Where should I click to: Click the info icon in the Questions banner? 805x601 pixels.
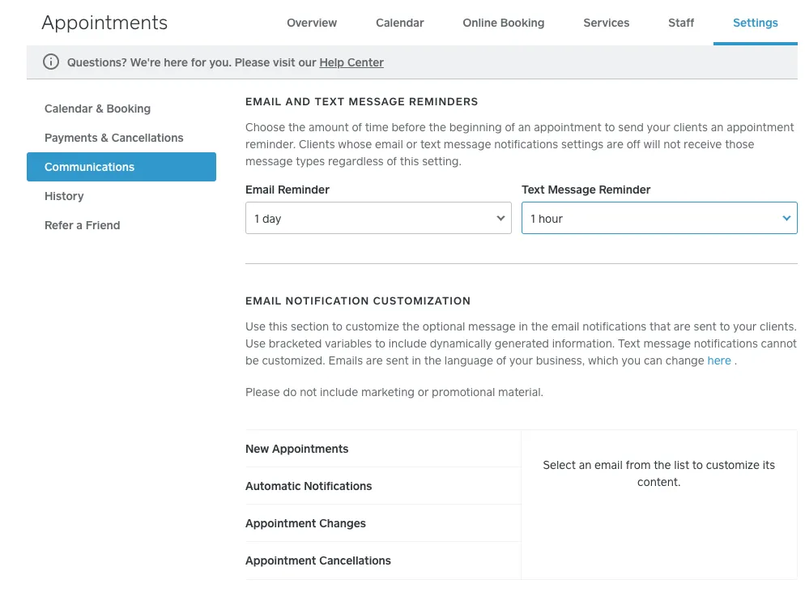tap(51, 62)
